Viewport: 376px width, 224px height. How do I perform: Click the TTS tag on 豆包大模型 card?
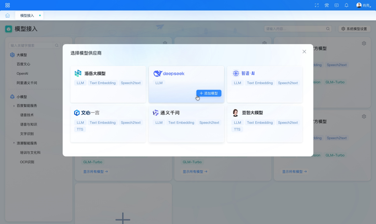[237, 129]
